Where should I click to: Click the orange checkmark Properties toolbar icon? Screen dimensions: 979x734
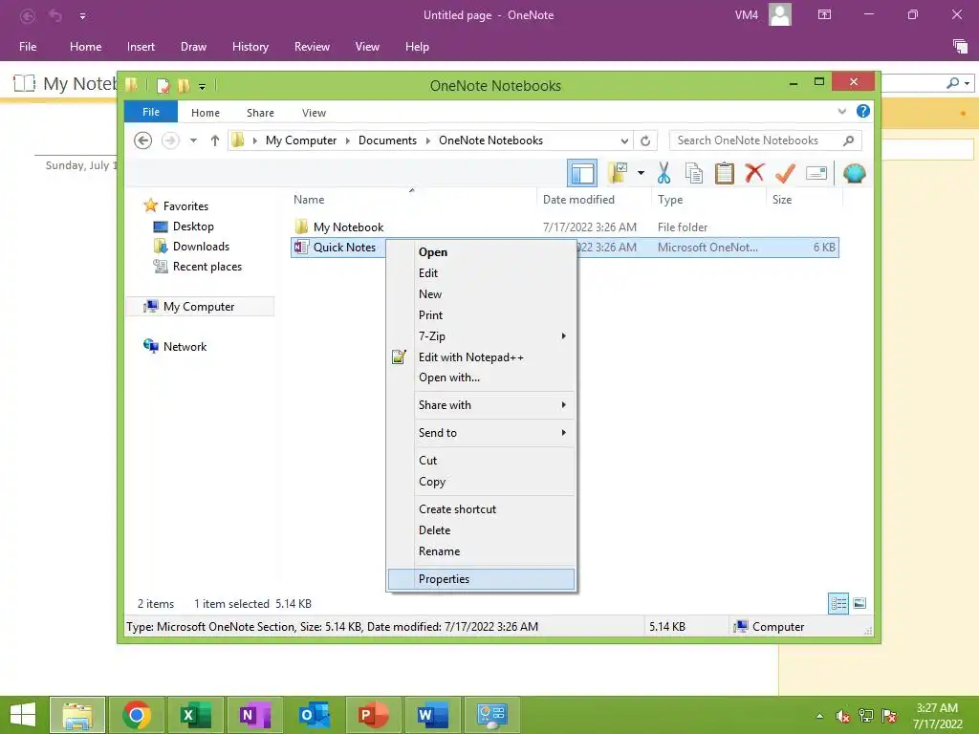point(785,173)
